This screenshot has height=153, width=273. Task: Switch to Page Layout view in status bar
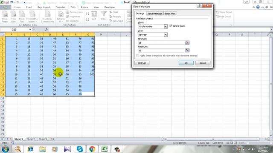232,143
